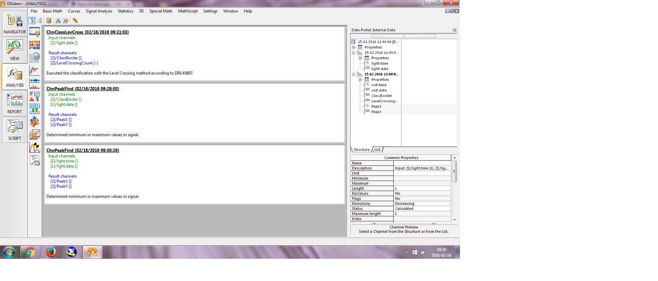Open the crash analysis curve icon
The image size is (658, 281).
[x=34, y=147]
